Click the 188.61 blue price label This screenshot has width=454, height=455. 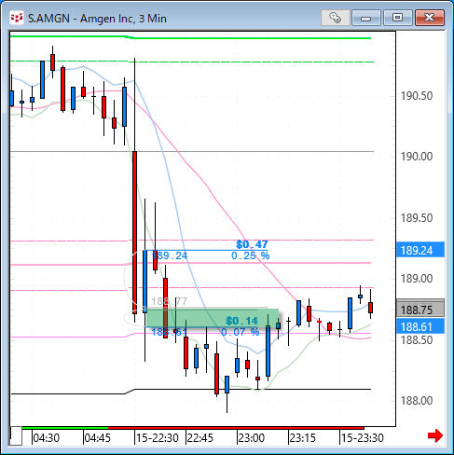(x=420, y=326)
